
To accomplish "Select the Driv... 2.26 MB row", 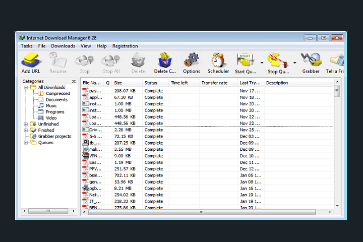I will [x=207, y=130].
